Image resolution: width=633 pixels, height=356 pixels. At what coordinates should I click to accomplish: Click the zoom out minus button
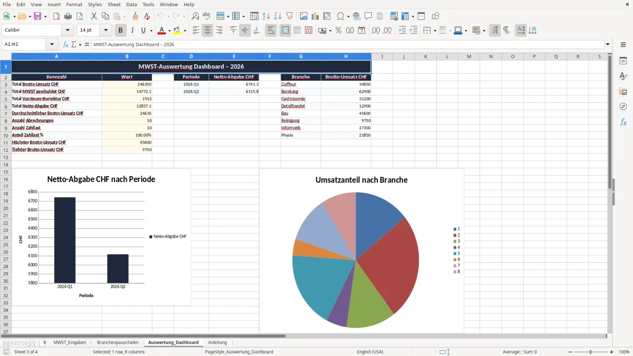click(570, 352)
